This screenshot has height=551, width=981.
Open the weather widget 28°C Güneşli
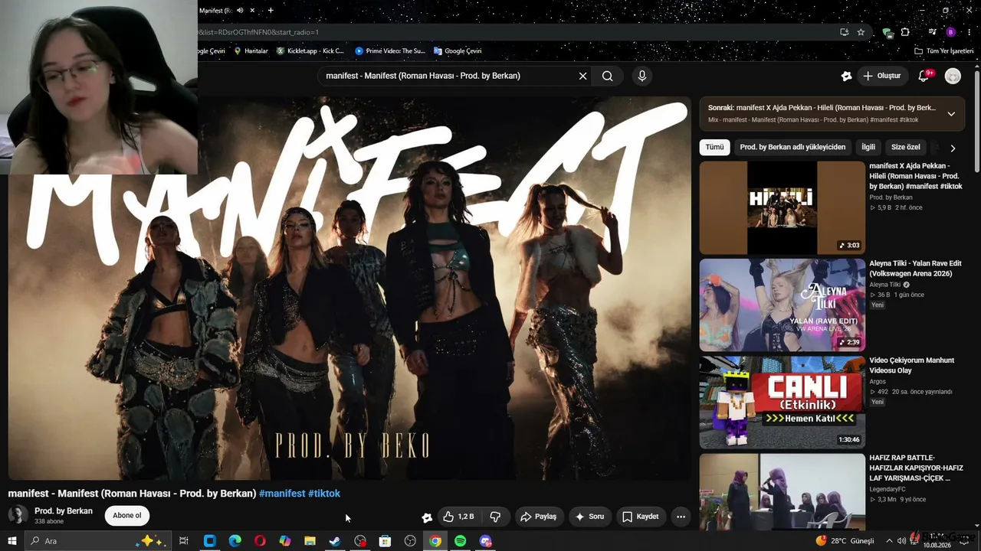point(845,541)
